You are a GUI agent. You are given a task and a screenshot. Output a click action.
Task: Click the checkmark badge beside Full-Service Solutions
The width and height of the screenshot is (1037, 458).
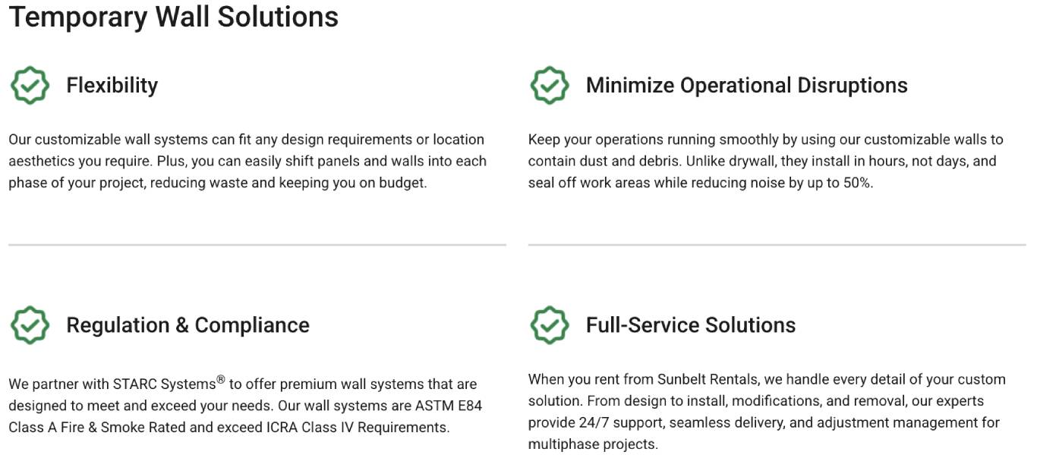click(x=549, y=325)
